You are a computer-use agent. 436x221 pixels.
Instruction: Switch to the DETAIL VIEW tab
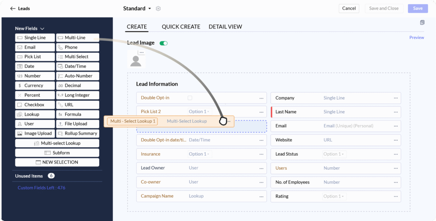click(226, 27)
